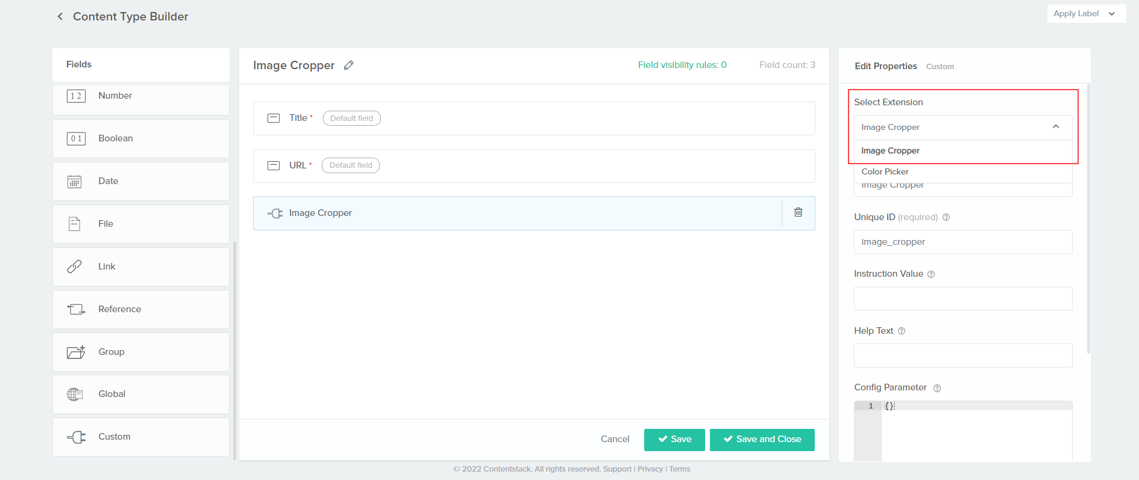Click the Instruction Value input box
1139x480 pixels.
[963, 299]
